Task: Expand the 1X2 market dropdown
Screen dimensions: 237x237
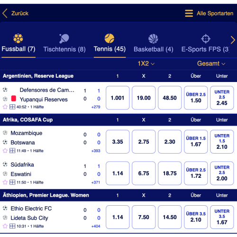Action: [x=146, y=64]
